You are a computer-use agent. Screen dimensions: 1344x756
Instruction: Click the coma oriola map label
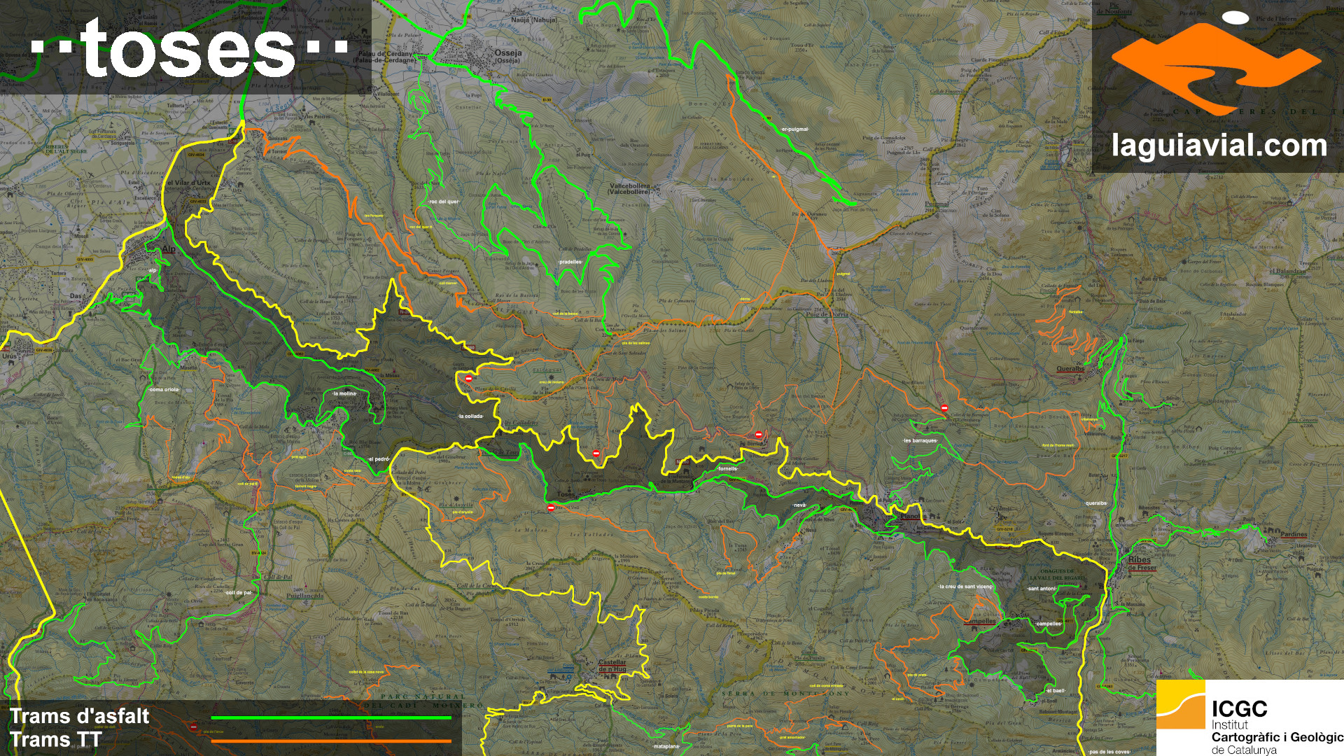point(164,389)
